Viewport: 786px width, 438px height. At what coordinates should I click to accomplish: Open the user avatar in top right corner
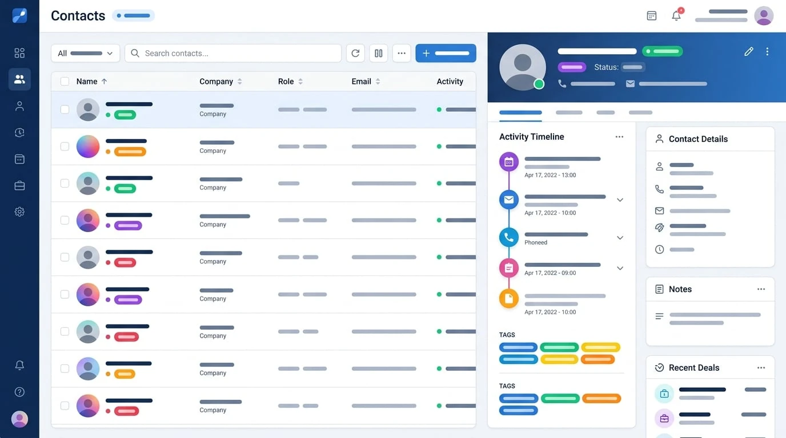point(764,15)
